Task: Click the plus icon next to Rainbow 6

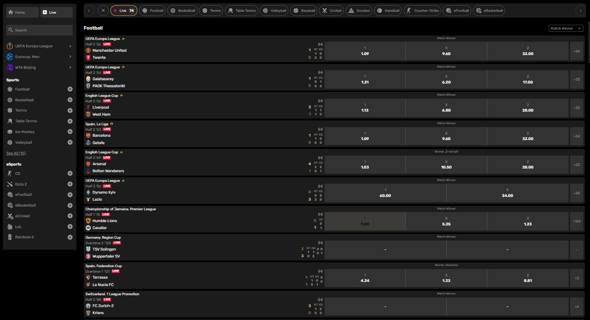Action: pyautogui.click(x=70, y=237)
